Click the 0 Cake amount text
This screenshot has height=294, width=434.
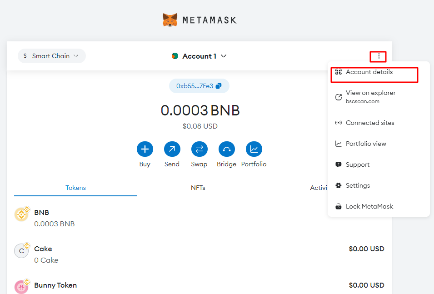tap(46, 260)
